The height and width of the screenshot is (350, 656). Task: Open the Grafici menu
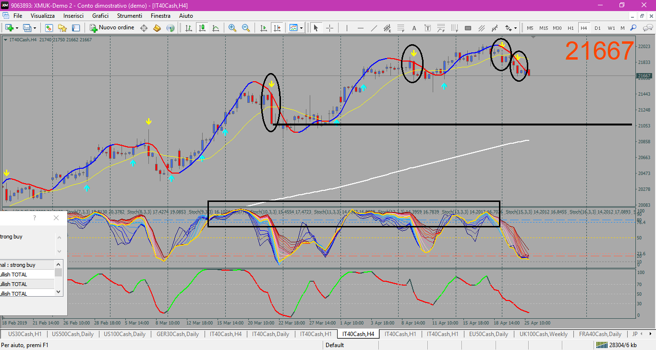(x=100, y=16)
